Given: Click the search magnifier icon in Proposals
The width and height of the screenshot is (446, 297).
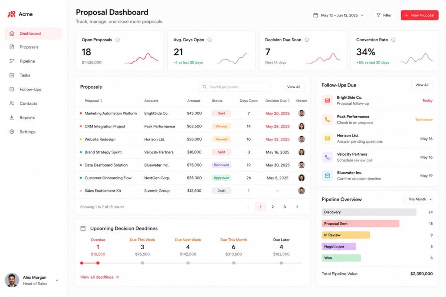Looking at the screenshot, I should 205,87.
